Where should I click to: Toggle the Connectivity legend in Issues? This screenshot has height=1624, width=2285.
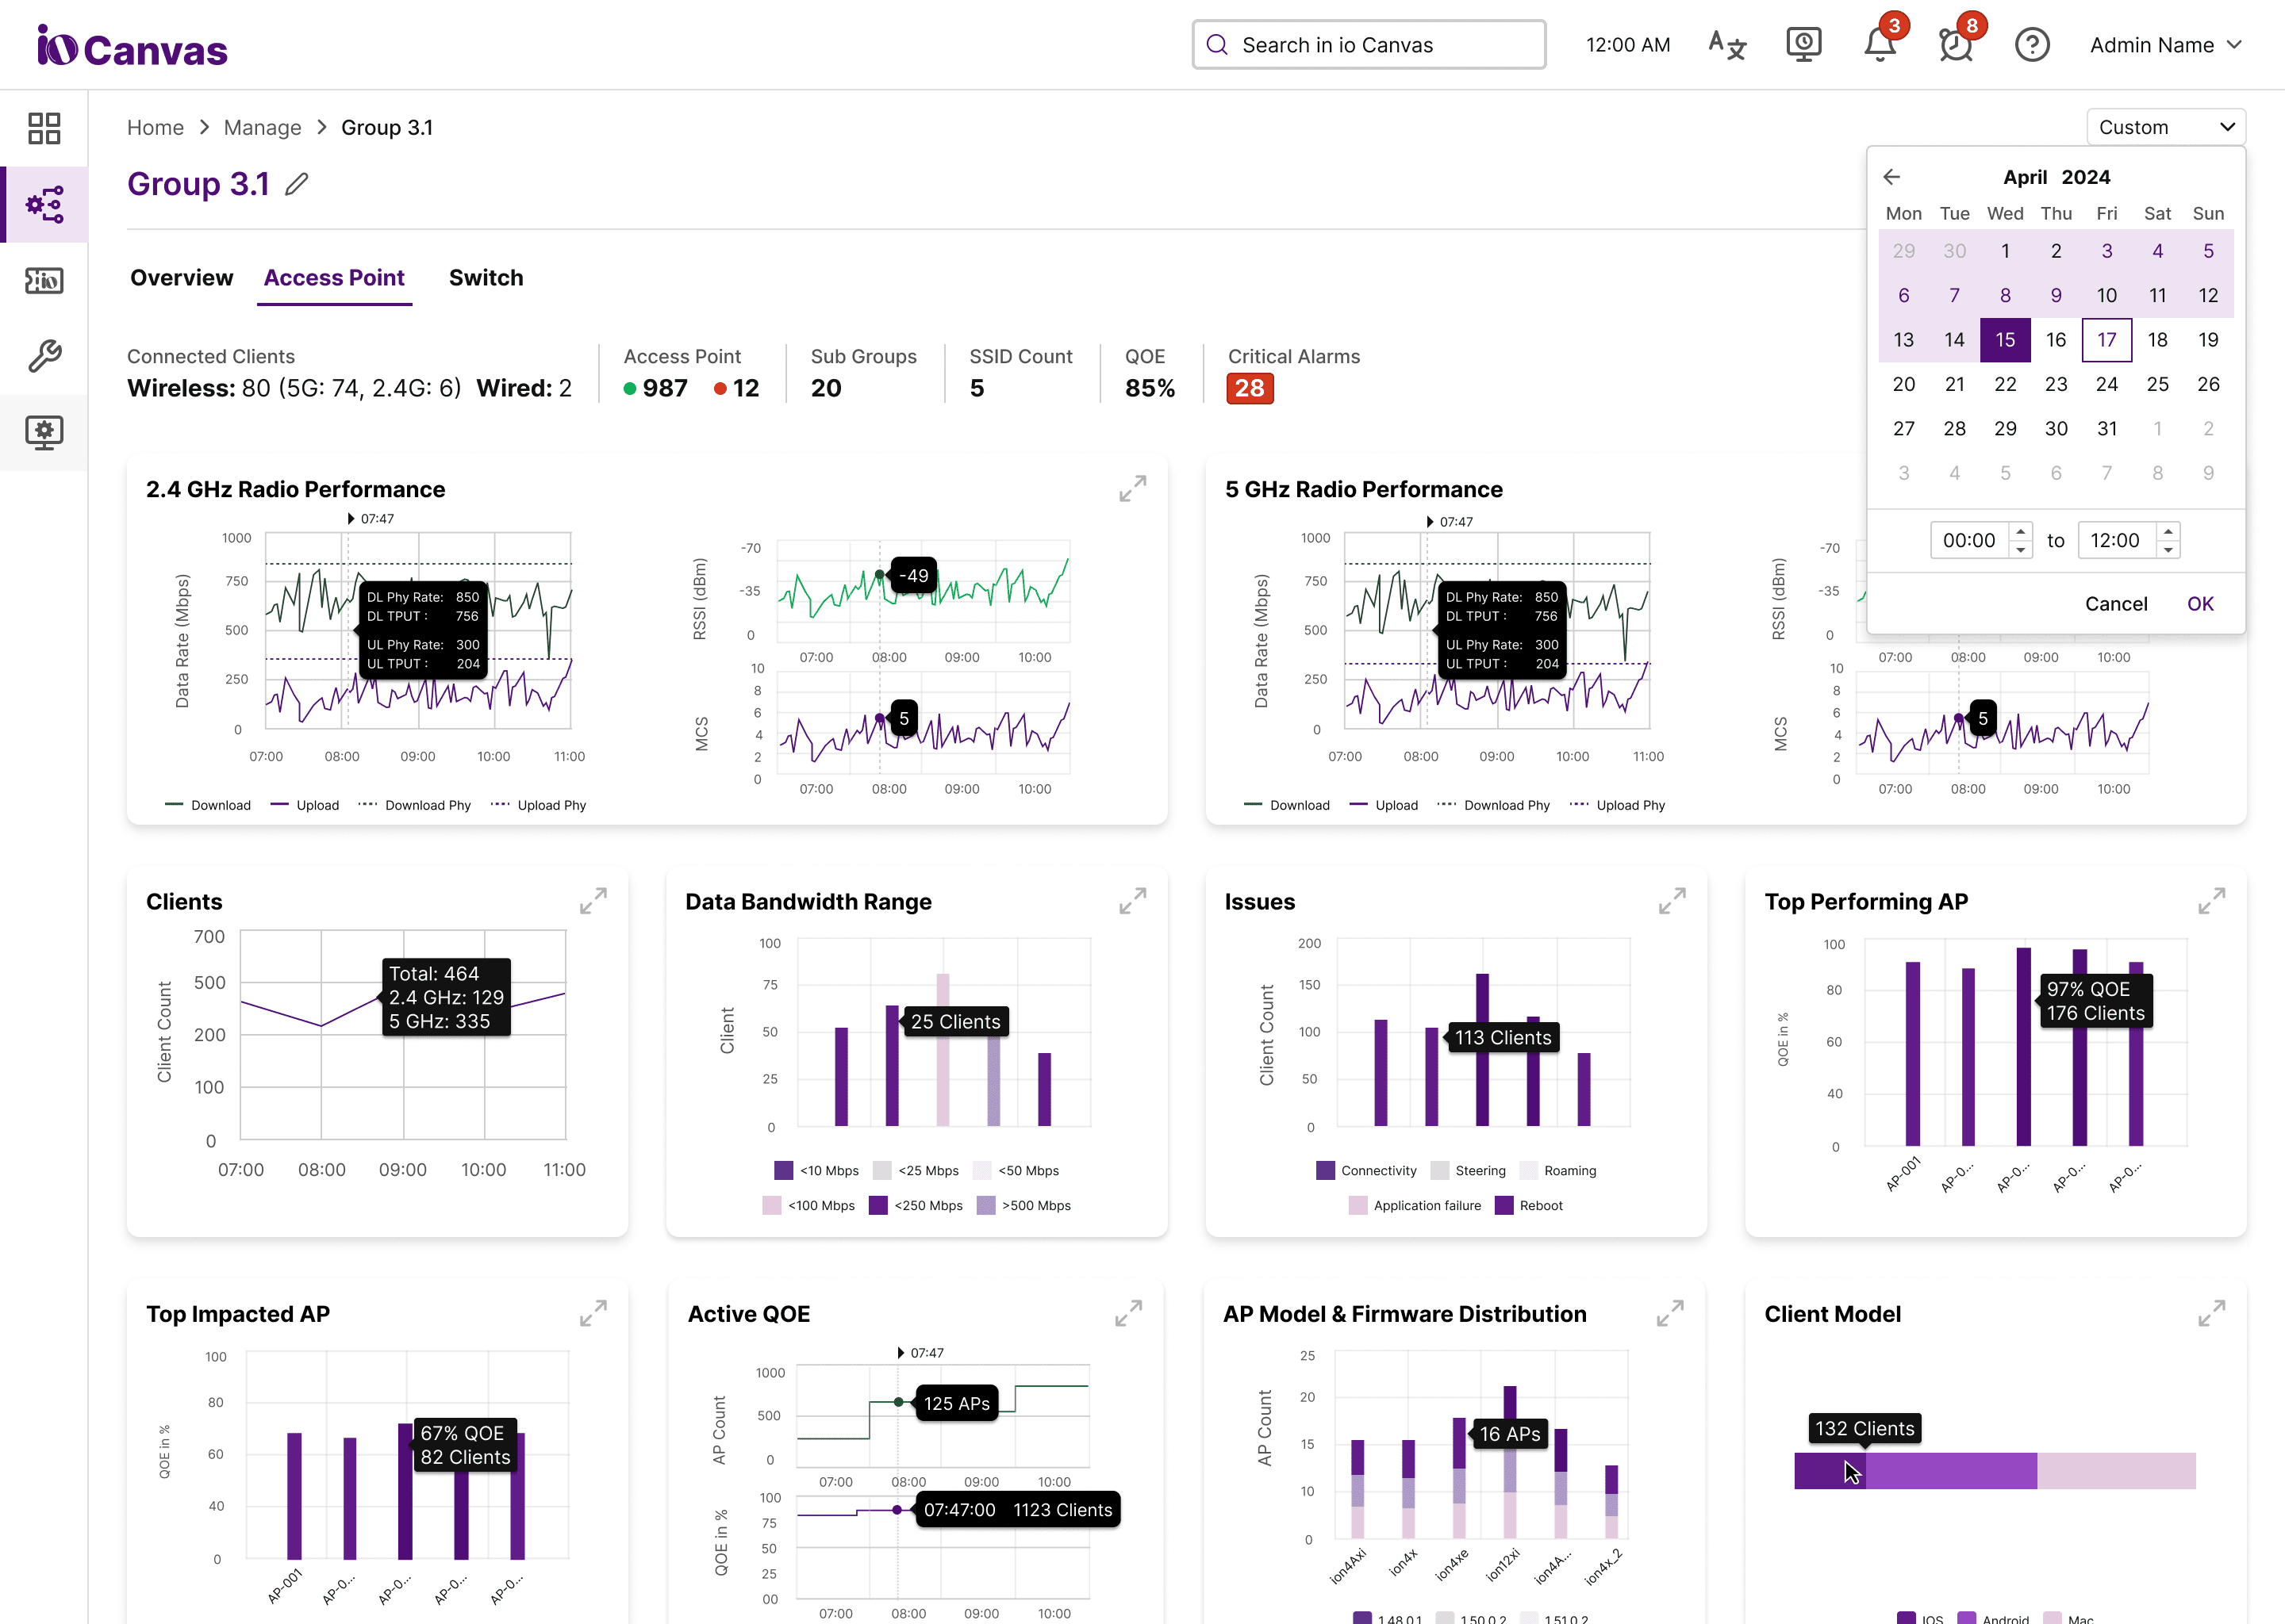click(x=1366, y=1170)
